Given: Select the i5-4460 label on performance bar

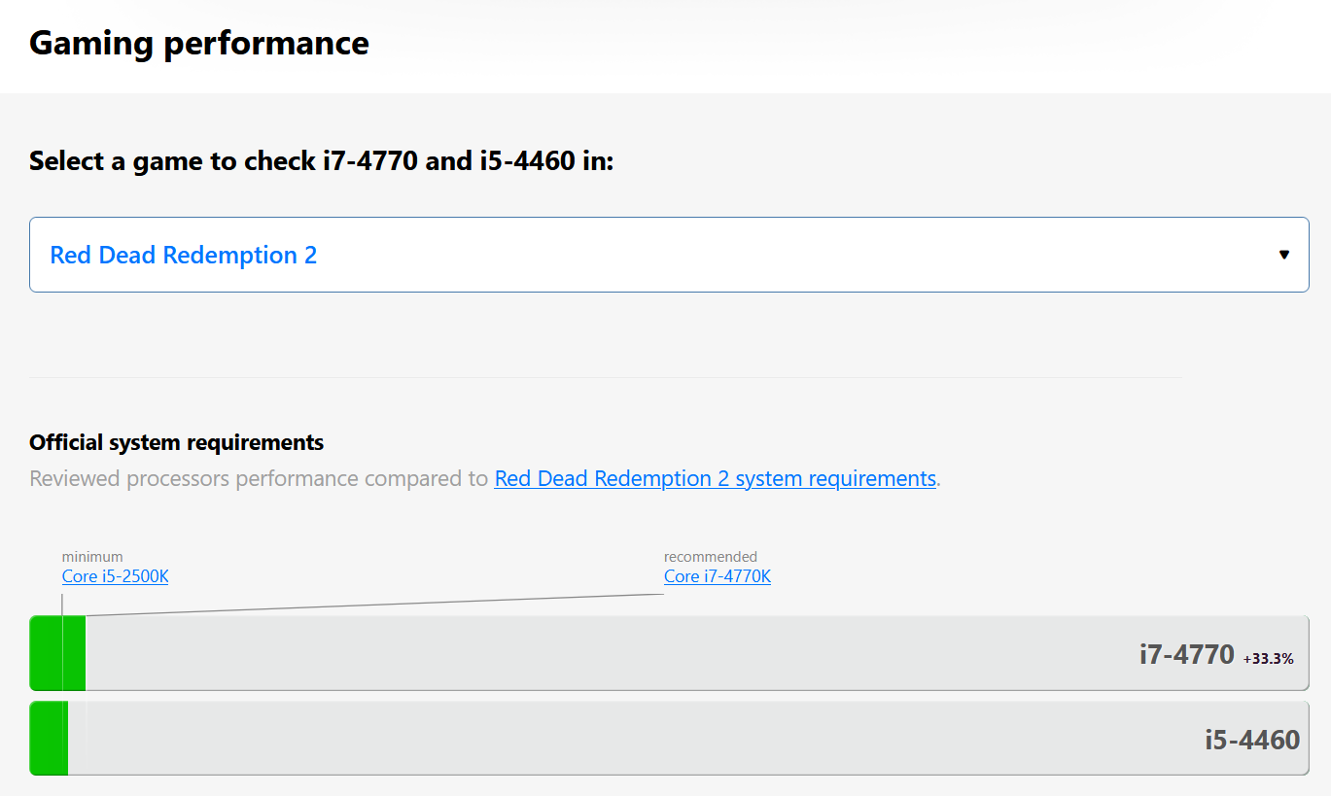Looking at the screenshot, I should (1252, 740).
